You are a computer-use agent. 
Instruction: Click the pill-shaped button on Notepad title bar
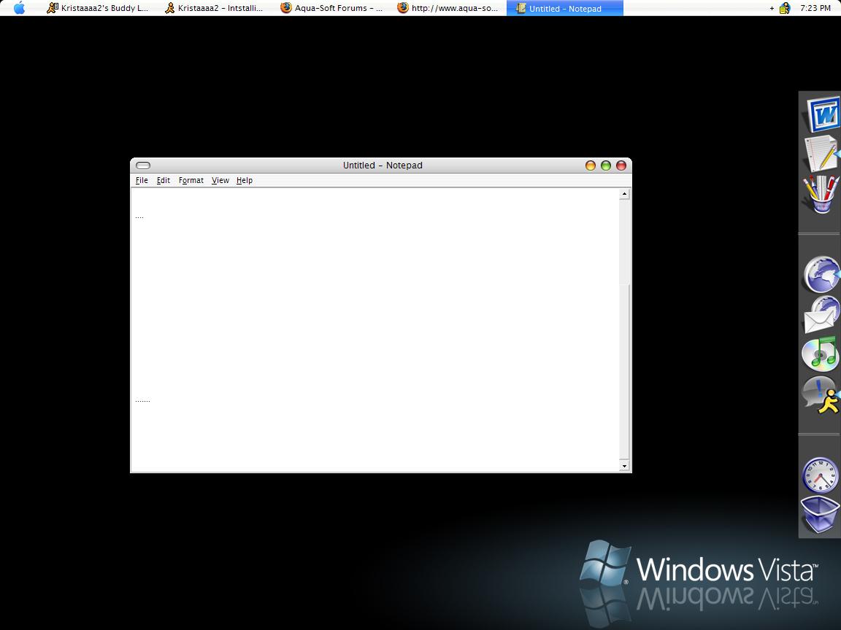tap(143, 166)
